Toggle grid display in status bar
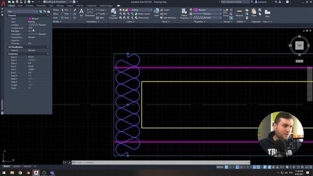 click(226, 167)
